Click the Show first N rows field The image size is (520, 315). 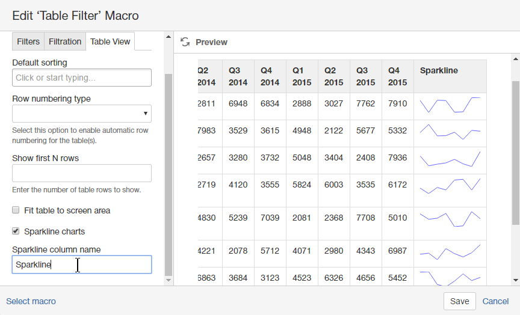pos(82,173)
